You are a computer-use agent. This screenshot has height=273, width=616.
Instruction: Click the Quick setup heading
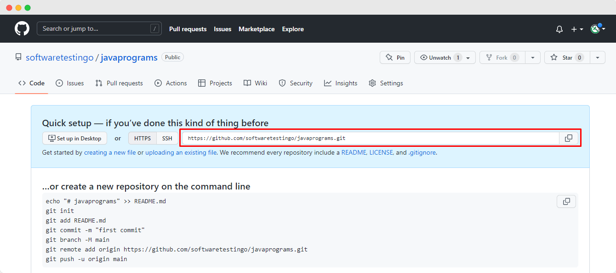[155, 123]
